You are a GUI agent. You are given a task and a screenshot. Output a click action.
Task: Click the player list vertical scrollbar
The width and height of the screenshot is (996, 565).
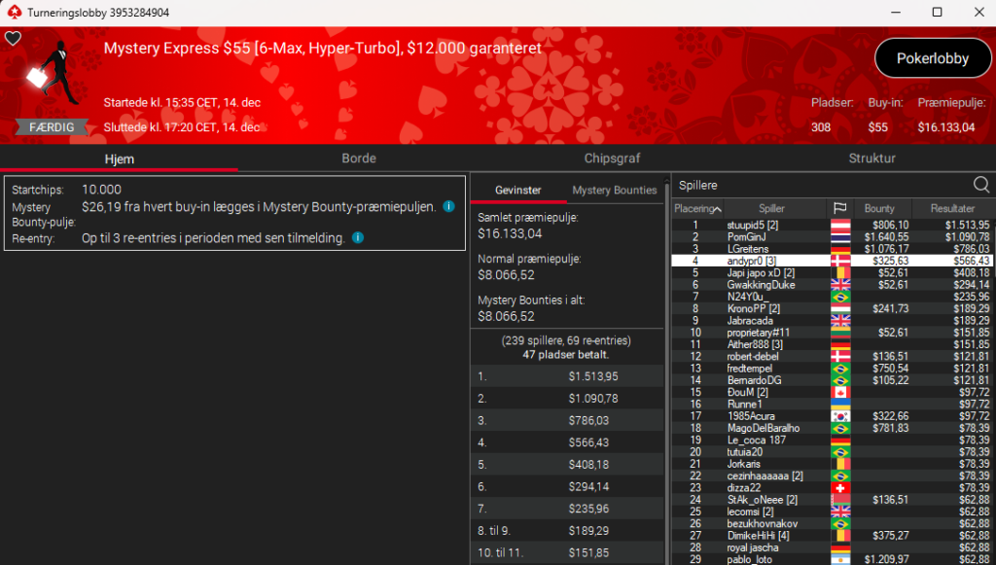pos(991,389)
